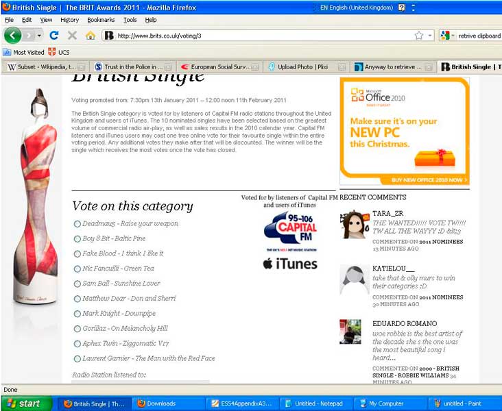Click the TARA_ZR commenter name link

tap(387, 213)
